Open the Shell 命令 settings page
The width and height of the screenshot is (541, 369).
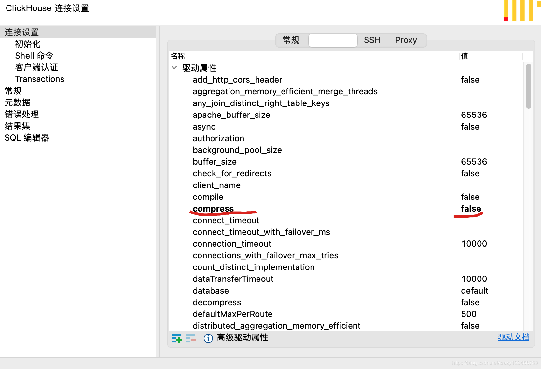pos(34,55)
